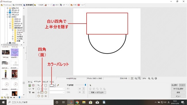This screenshot has width=187, height=105.
Task: Click the すべて元に戻す button
Action: tap(178, 89)
